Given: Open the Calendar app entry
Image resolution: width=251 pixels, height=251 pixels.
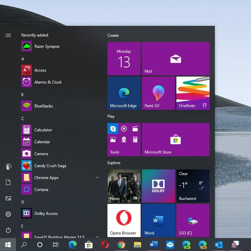Looking at the screenshot, I should pyautogui.click(x=60, y=142).
